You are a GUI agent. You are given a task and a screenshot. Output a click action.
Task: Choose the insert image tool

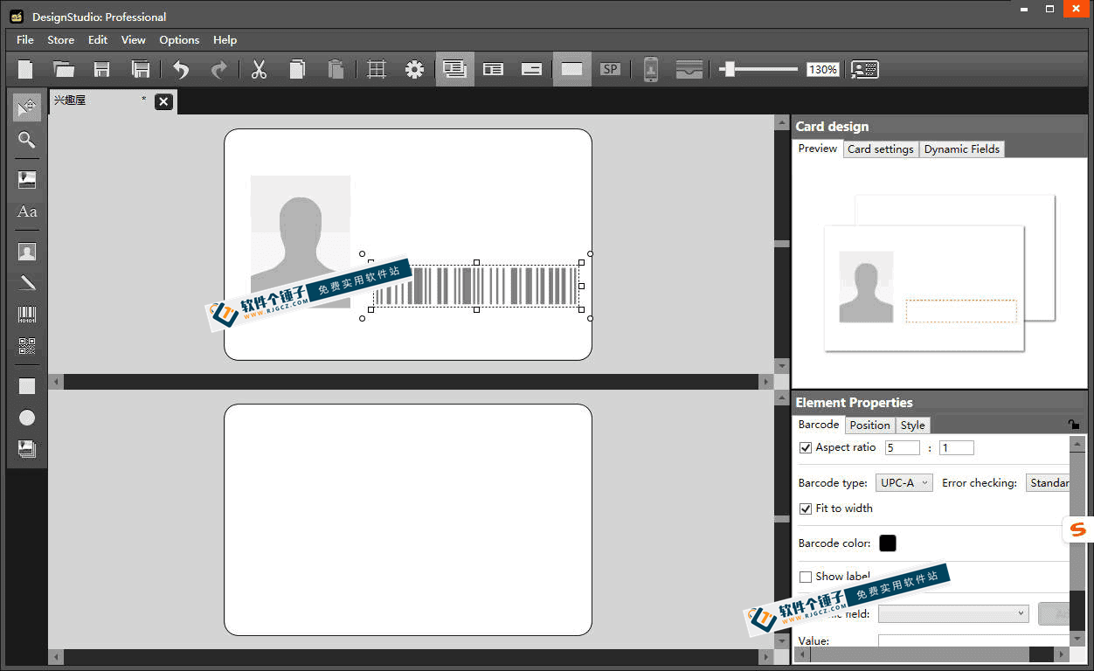(x=27, y=179)
